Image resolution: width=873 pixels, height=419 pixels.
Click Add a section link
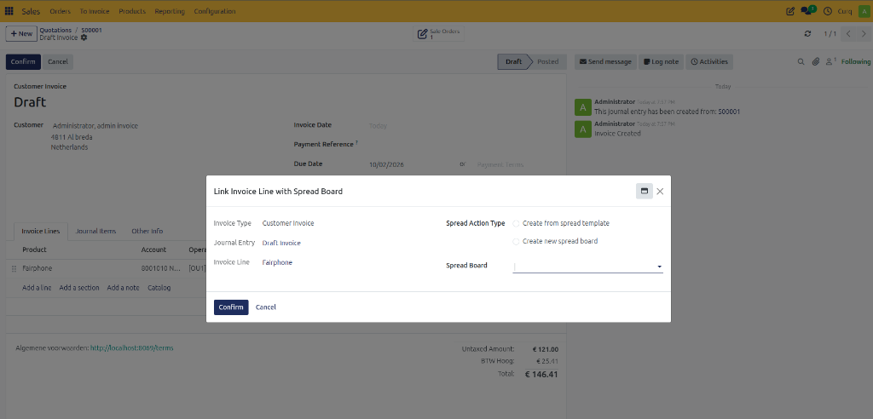pyautogui.click(x=79, y=288)
